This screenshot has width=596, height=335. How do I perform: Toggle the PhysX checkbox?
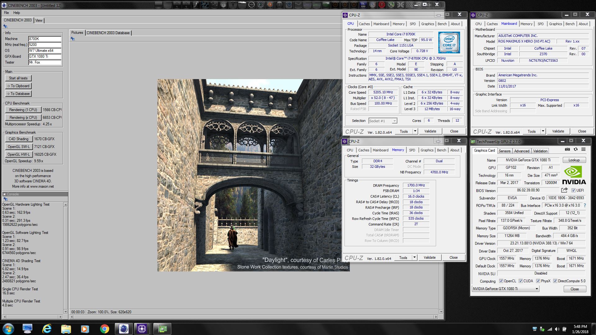(x=538, y=281)
